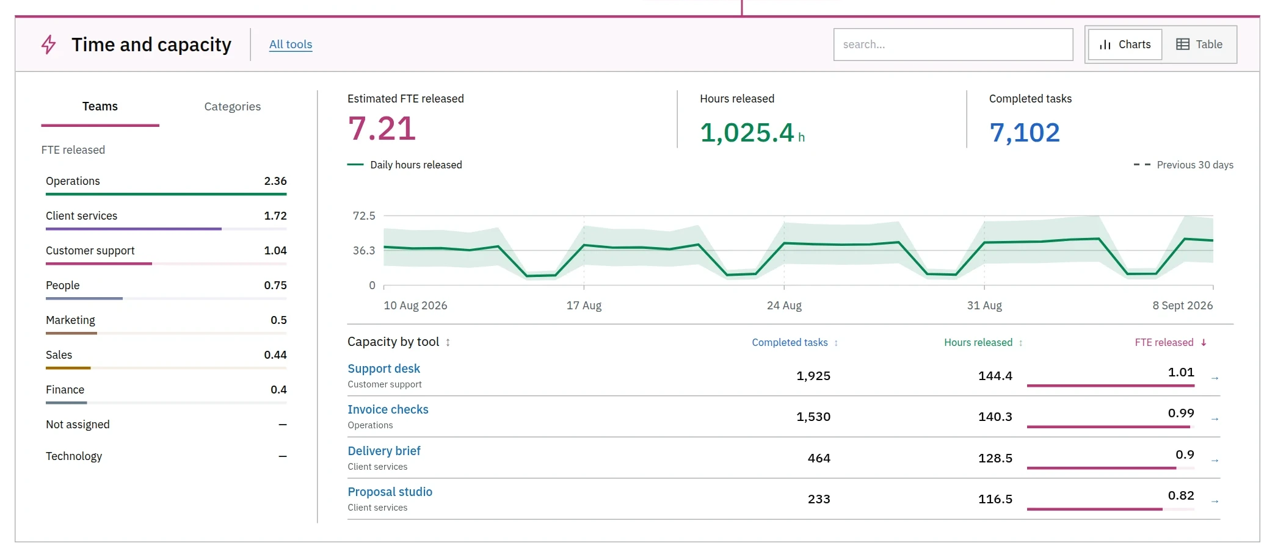Image resolution: width=1275 pixels, height=557 pixels.
Task: Open the Support desk tool link
Action: tap(383, 368)
